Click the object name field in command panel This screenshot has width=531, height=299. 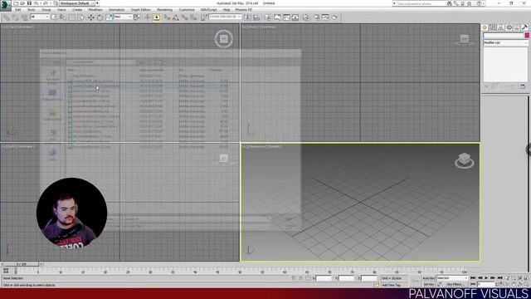click(x=504, y=35)
